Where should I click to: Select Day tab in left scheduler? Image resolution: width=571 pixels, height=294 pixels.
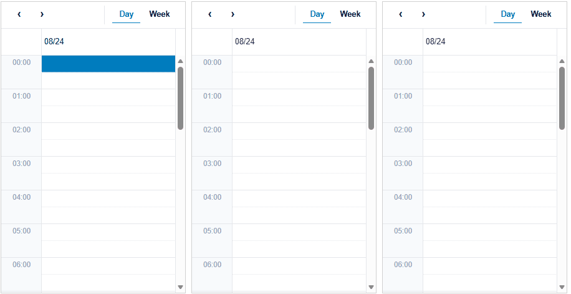[127, 14]
